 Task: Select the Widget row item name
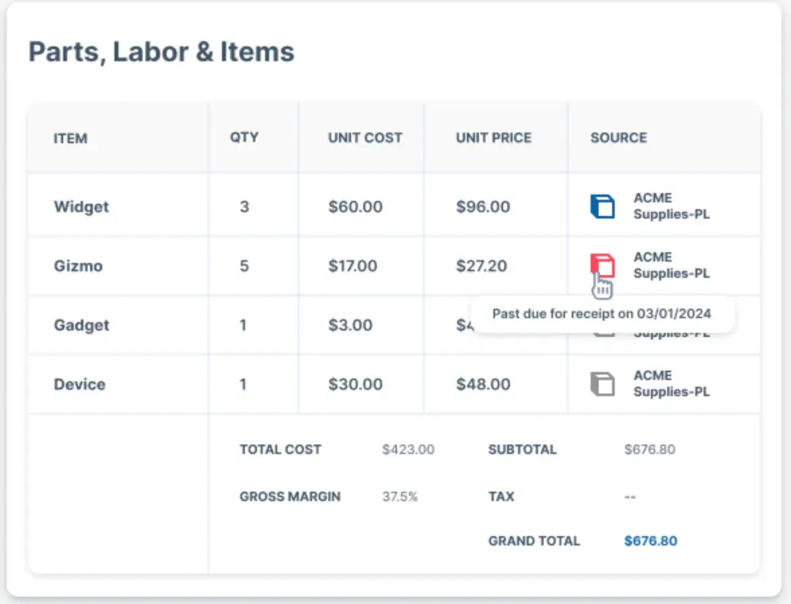tap(81, 206)
